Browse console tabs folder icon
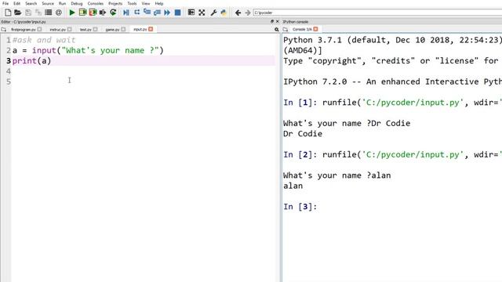Image resolution: width=502 pixels, height=282 pixels. (x=286, y=30)
